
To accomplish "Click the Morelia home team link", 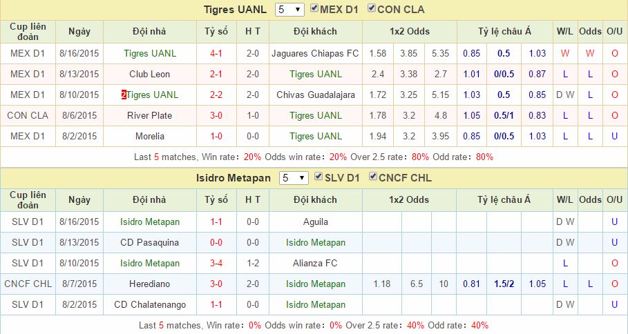I will (150, 136).
